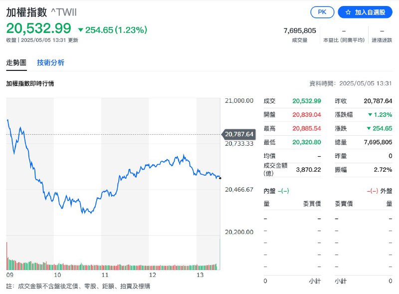Click the 最高 value 20,885.54
Screen dimensions: 399x294
coord(306,129)
